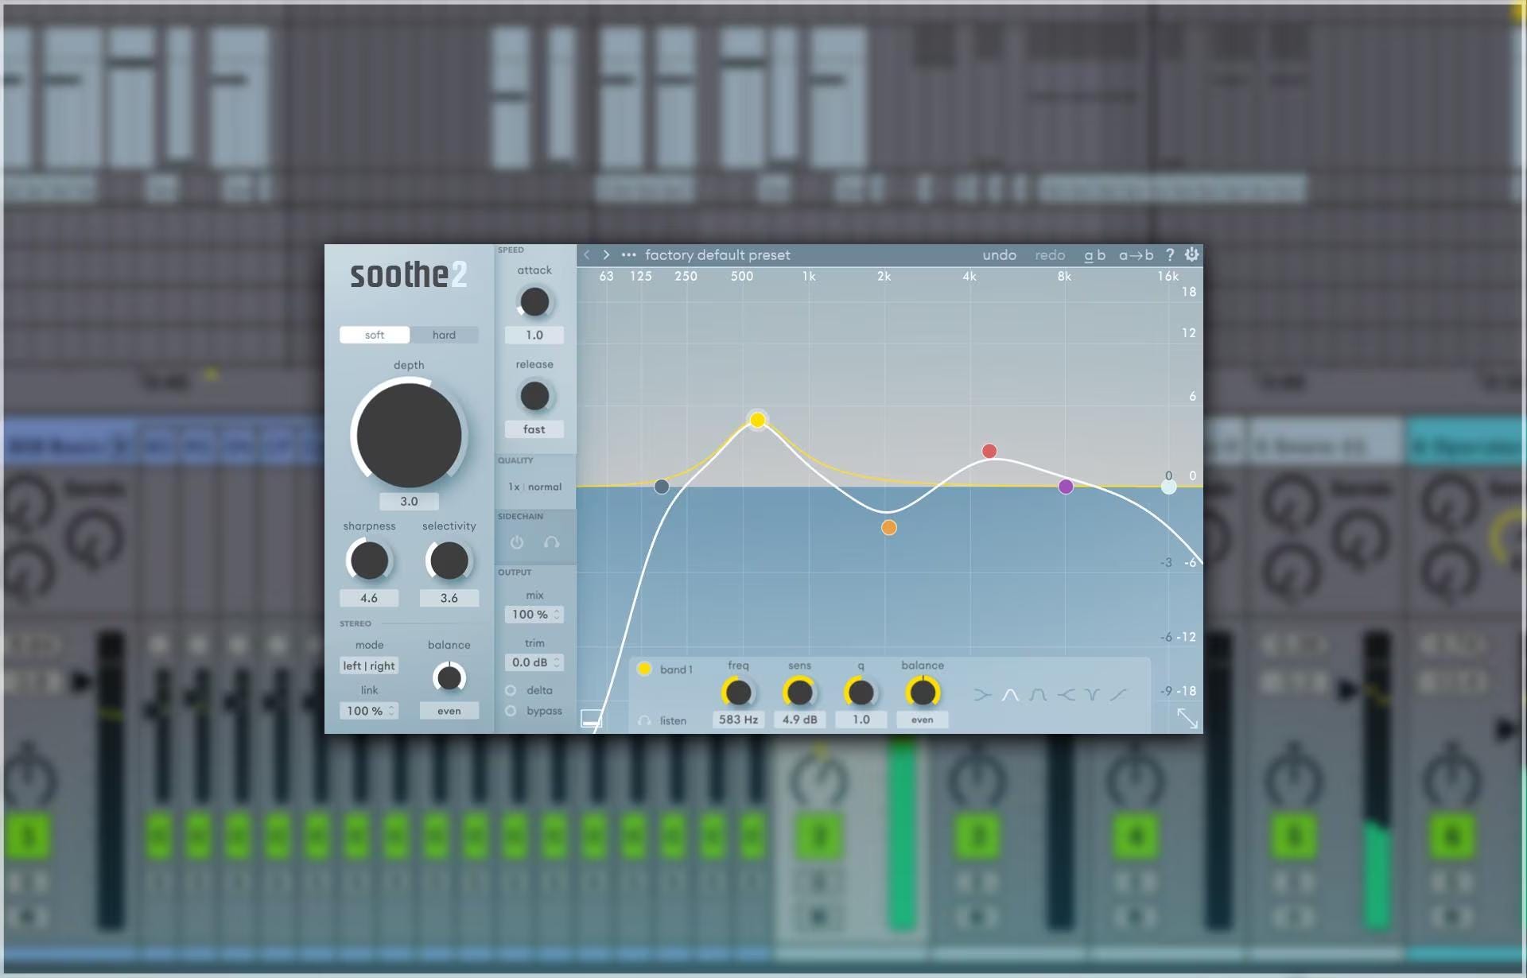Select hard mode

coord(444,335)
